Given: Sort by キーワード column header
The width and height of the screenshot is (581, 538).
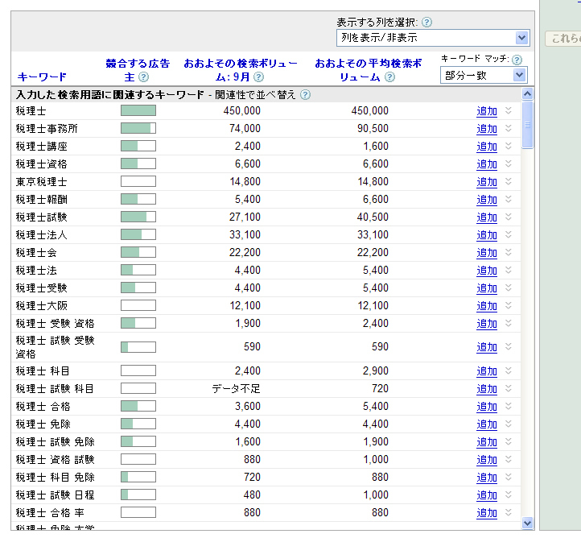Looking at the screenshot, I should (x=42, y=77).
